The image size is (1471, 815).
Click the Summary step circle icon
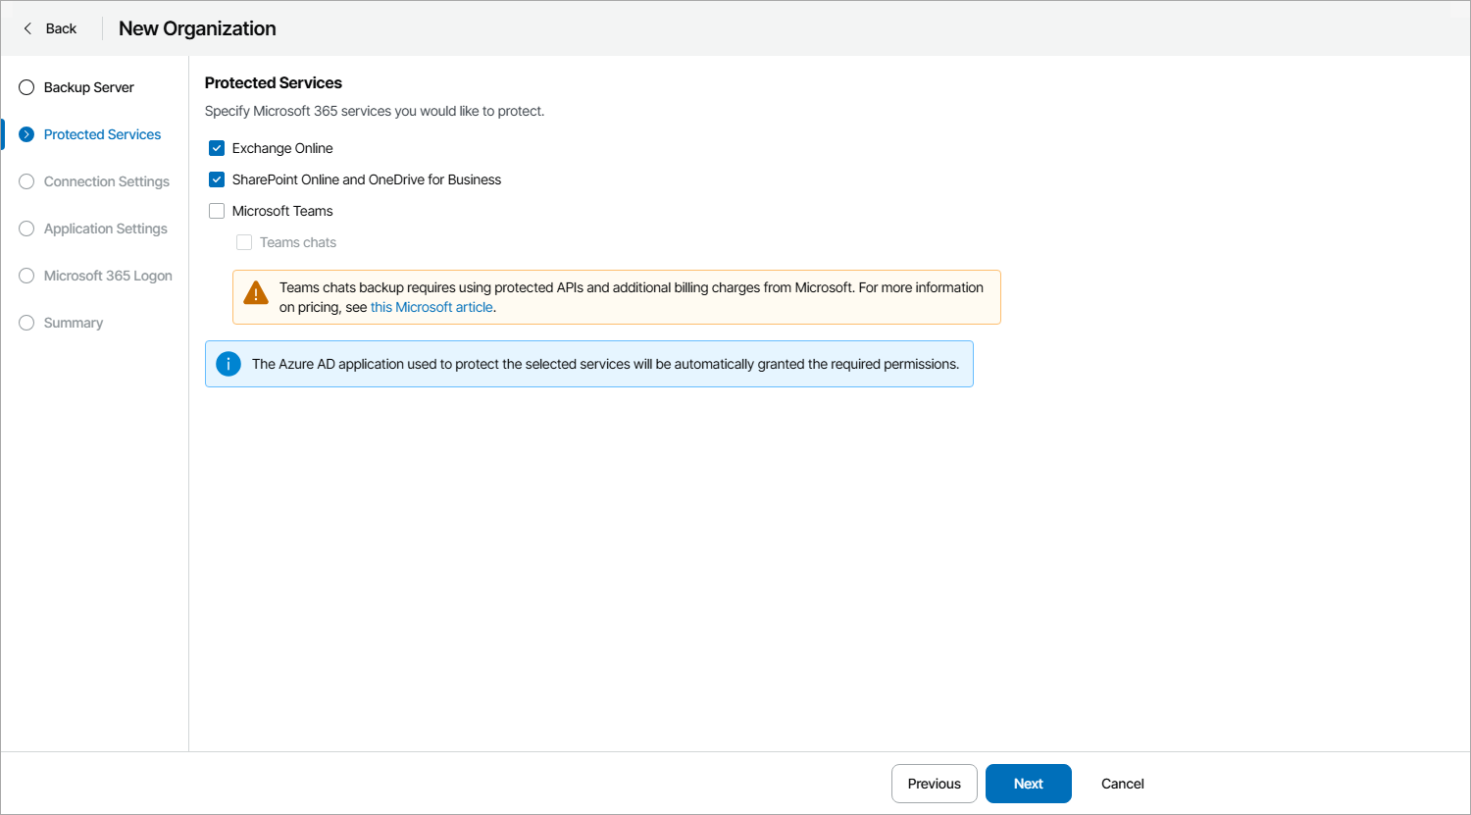click(x=25, y=323)
